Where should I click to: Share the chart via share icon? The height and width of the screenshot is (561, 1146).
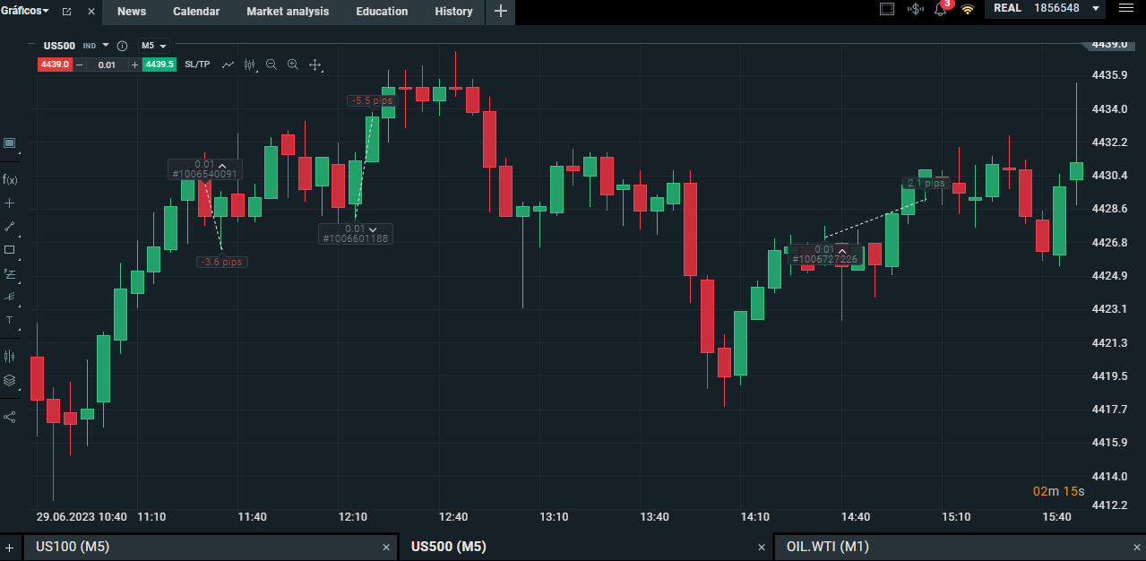pyautogui.click(x=10, y=417)
